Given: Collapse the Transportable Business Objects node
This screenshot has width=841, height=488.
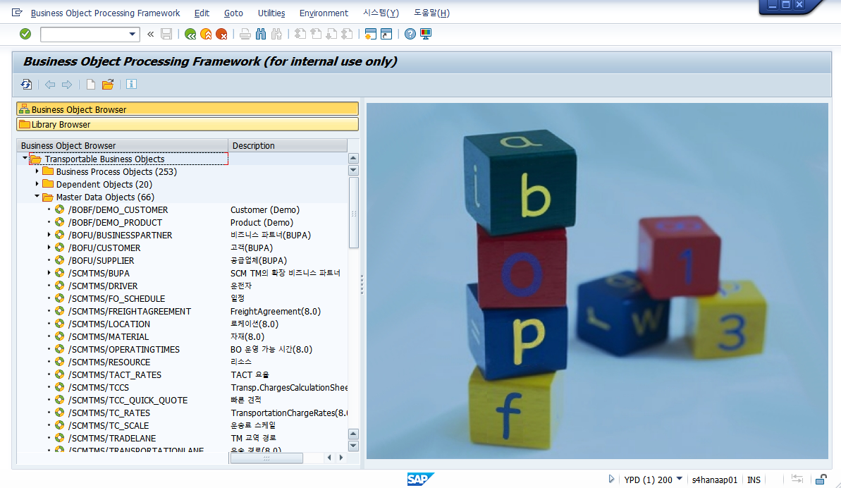Looking at the screenshot, I should pos(25,158).
